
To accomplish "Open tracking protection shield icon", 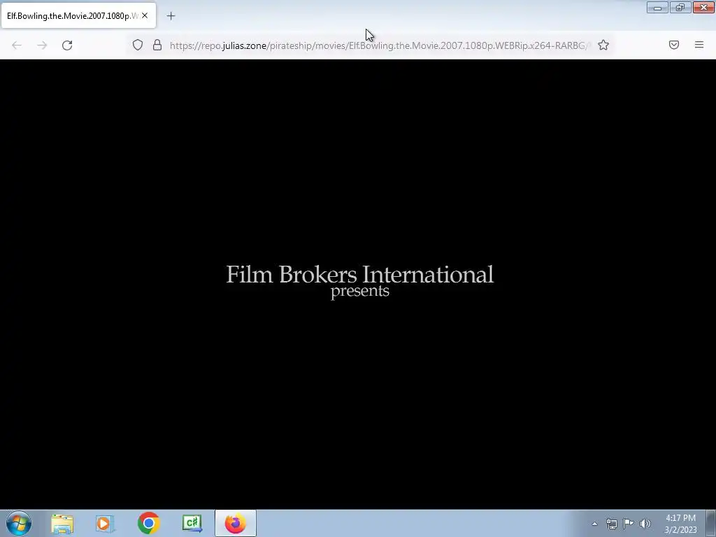I will pos(138,45).
